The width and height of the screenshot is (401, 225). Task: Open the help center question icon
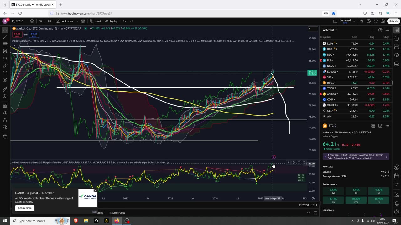point(397,212)
